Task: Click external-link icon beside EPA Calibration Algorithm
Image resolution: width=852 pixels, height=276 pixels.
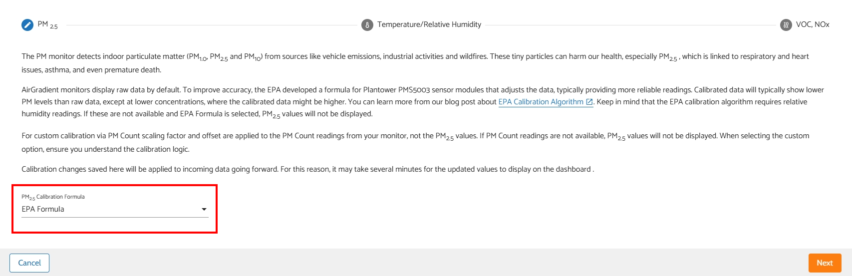Action: (589, 102)
